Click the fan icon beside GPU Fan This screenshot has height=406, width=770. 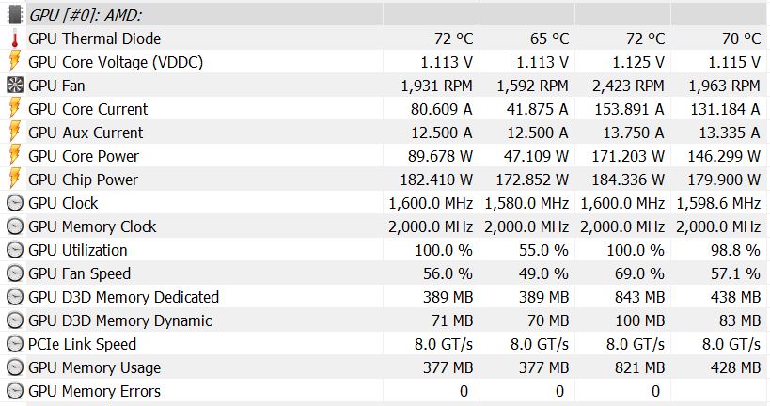15,86
